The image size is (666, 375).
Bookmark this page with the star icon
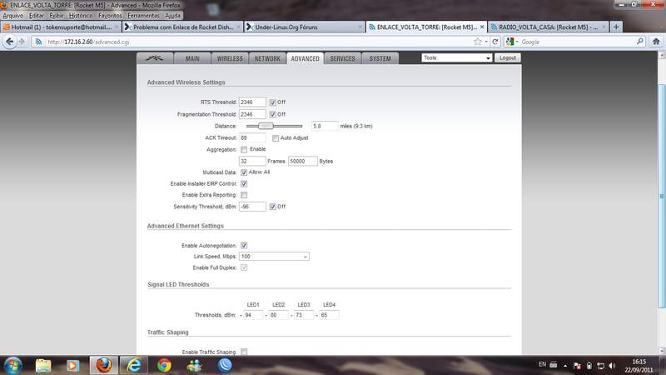[x=478, y=42]
